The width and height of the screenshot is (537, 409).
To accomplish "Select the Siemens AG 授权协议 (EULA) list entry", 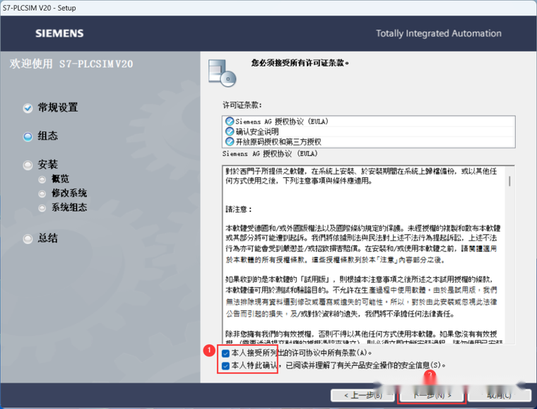I will [x=369, y=121].
